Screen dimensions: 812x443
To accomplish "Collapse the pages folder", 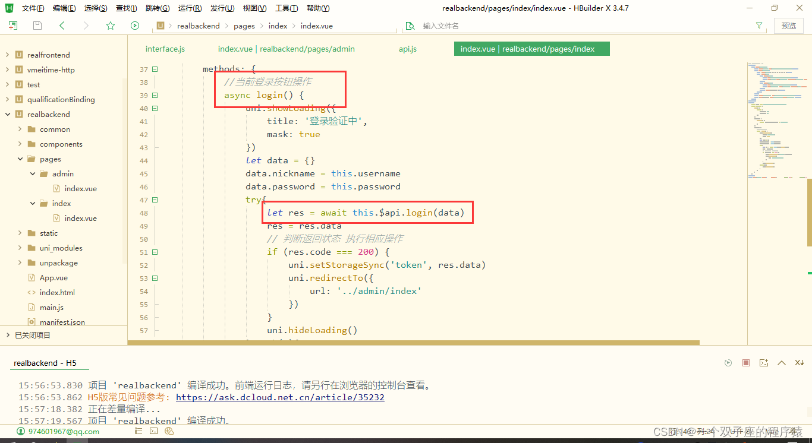I will tap(20, 159).
